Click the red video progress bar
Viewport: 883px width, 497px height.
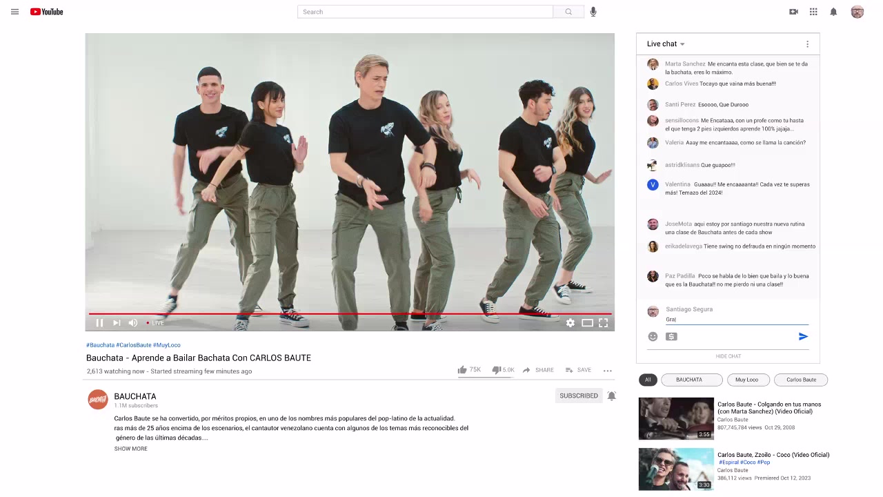click(350, 313)
